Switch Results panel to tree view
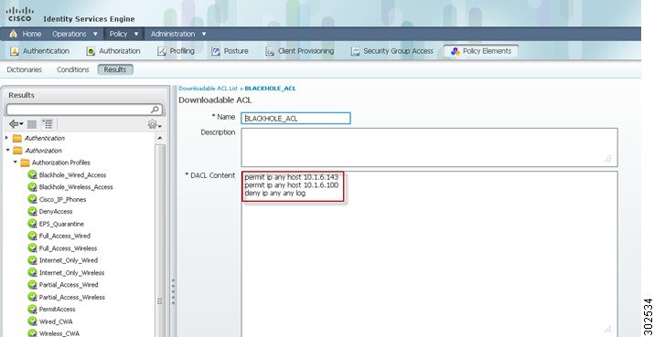654x337 pixels. point(48,124)
